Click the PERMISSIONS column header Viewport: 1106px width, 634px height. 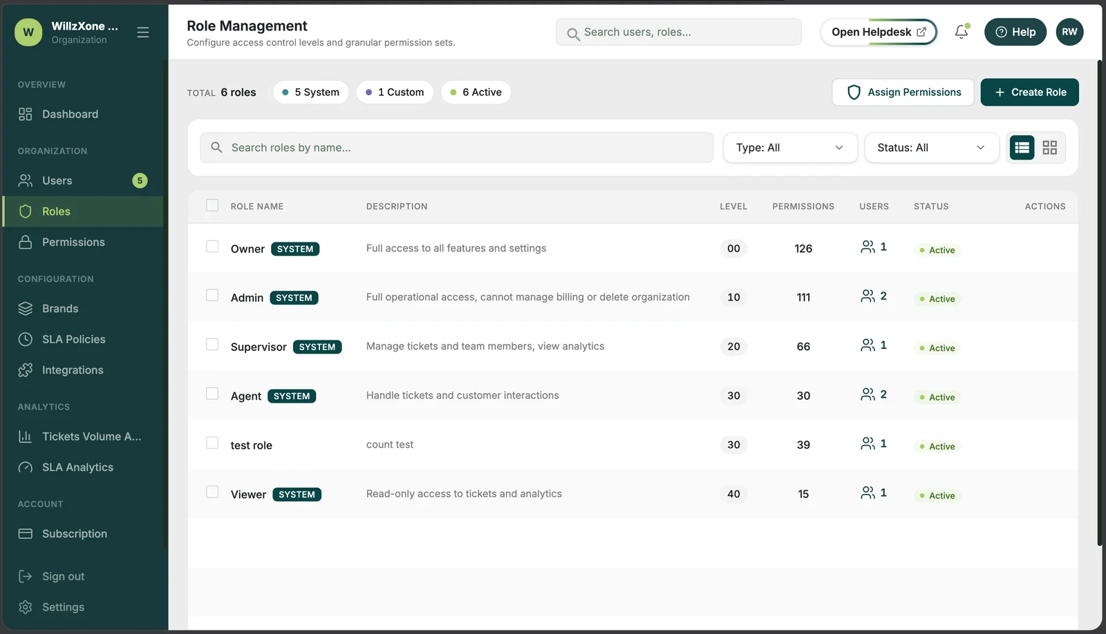[803, 206]
